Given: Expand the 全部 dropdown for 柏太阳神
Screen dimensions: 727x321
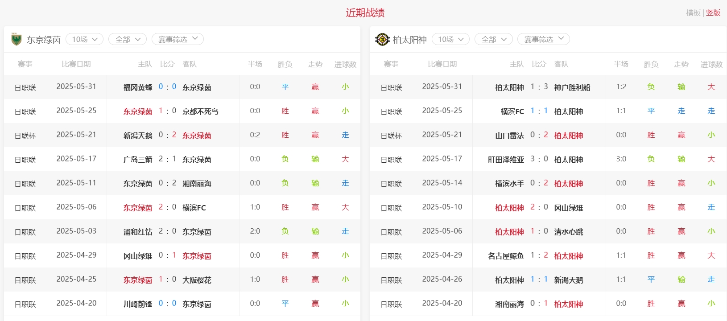Looking at the screenshot, I should pyautogui.click(x=493, y=39).
